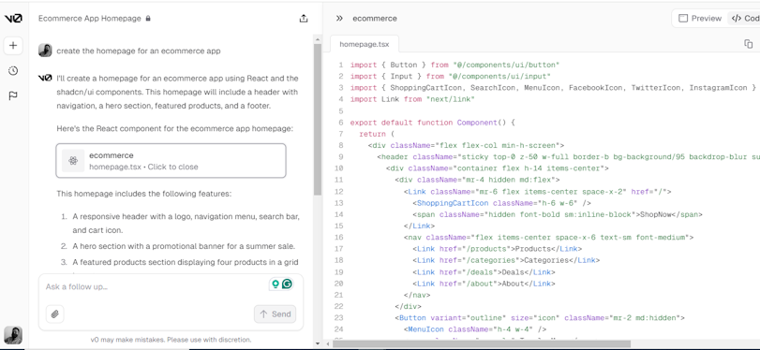
Task: Click the v0 avatar beside the reply
Action: (x=45, y=78)
